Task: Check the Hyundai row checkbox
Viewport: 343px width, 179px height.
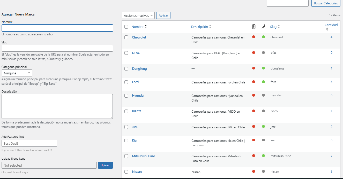Action: pyautogui.click(x=126, y=96)
